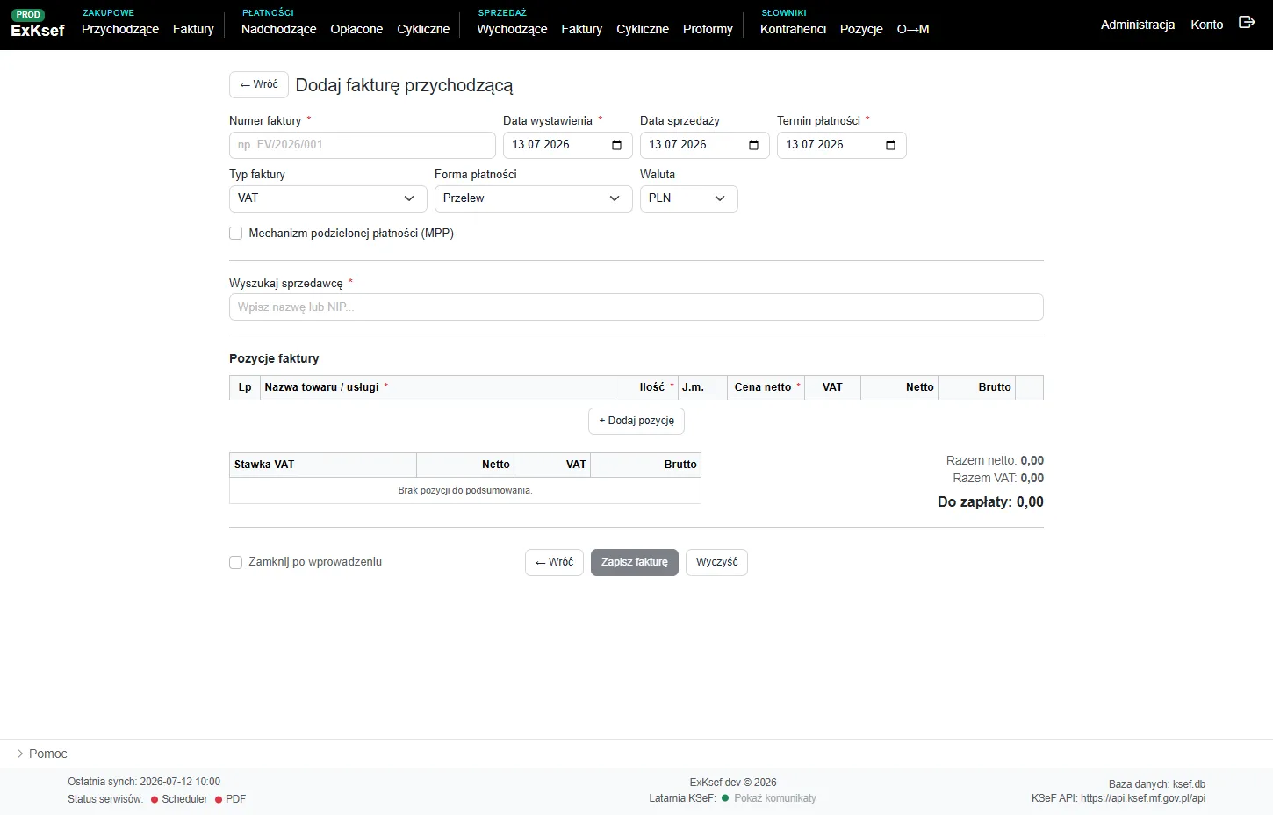This screenshot has width=1273, height=815.
Task: Click Wróć button next to page title
Action: coord(259,84)
